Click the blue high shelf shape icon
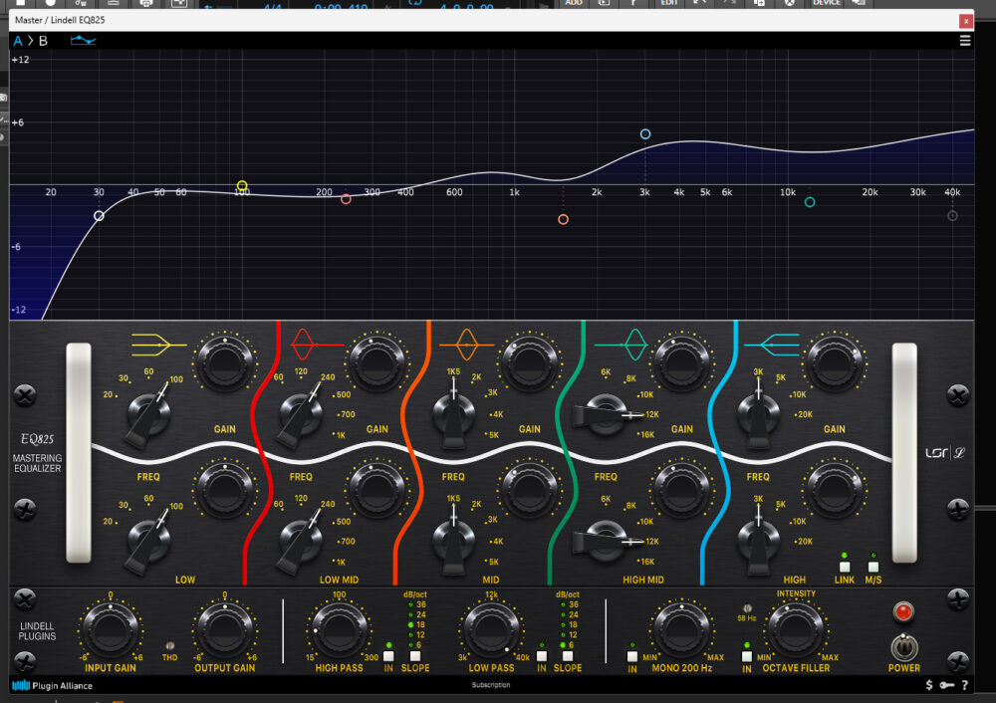Screen dimensions: 996x703 tap(772, 345)
